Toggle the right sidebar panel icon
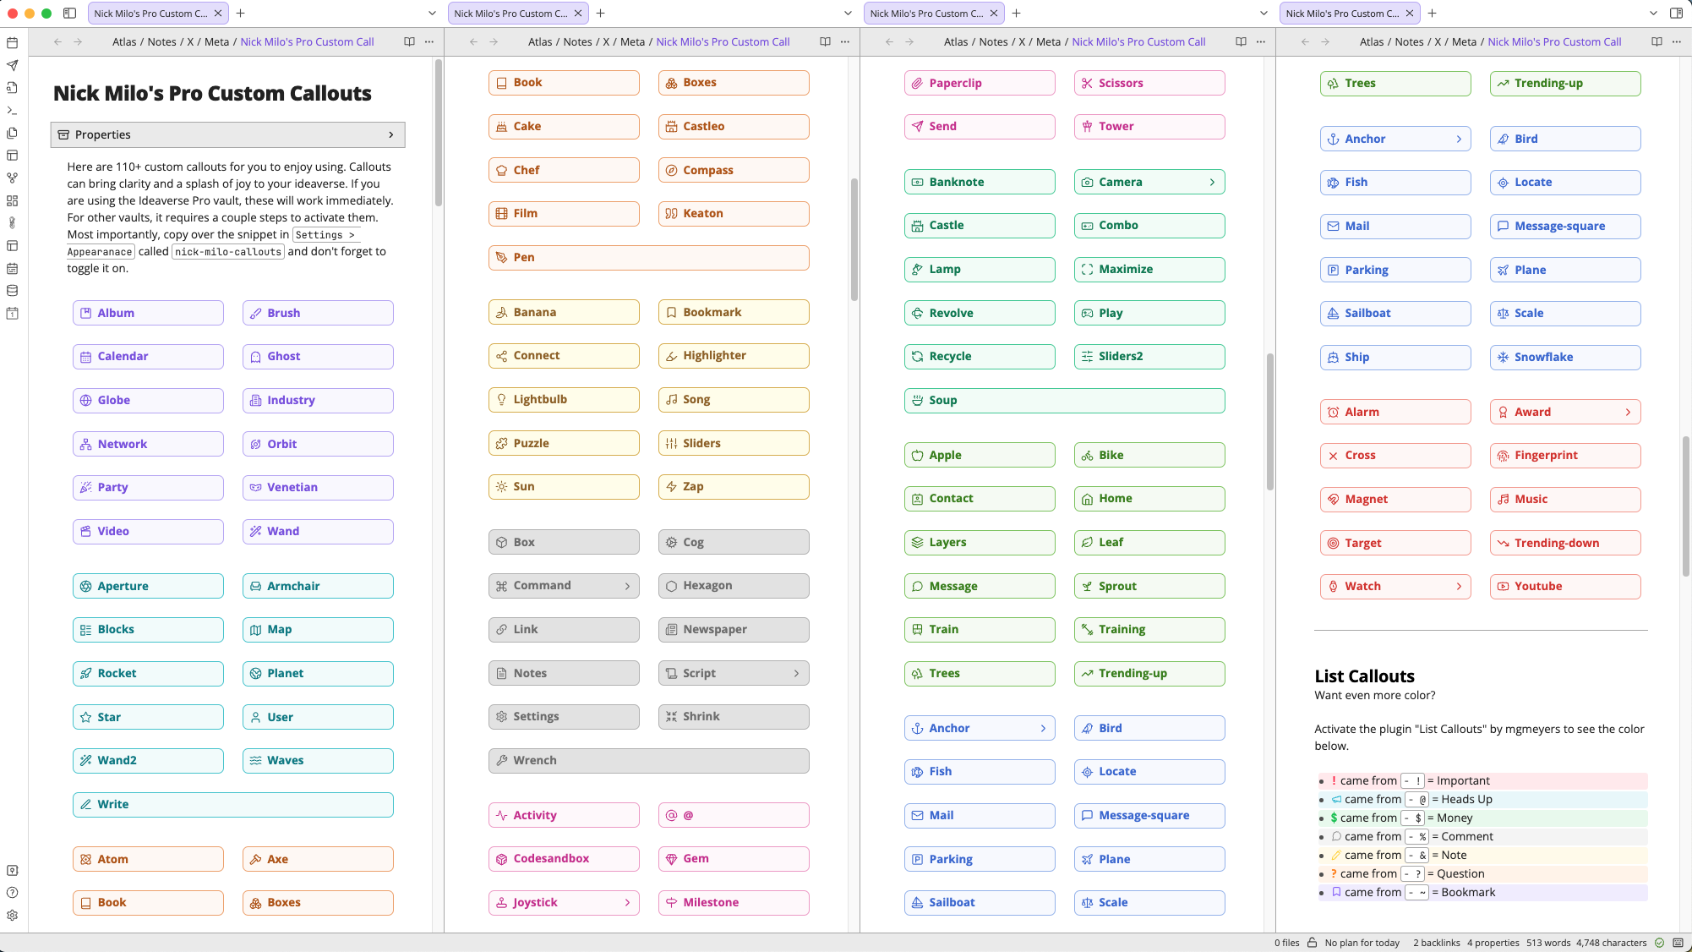Viewport: 1692px width, 952px height. click(x=1676, y=14)
